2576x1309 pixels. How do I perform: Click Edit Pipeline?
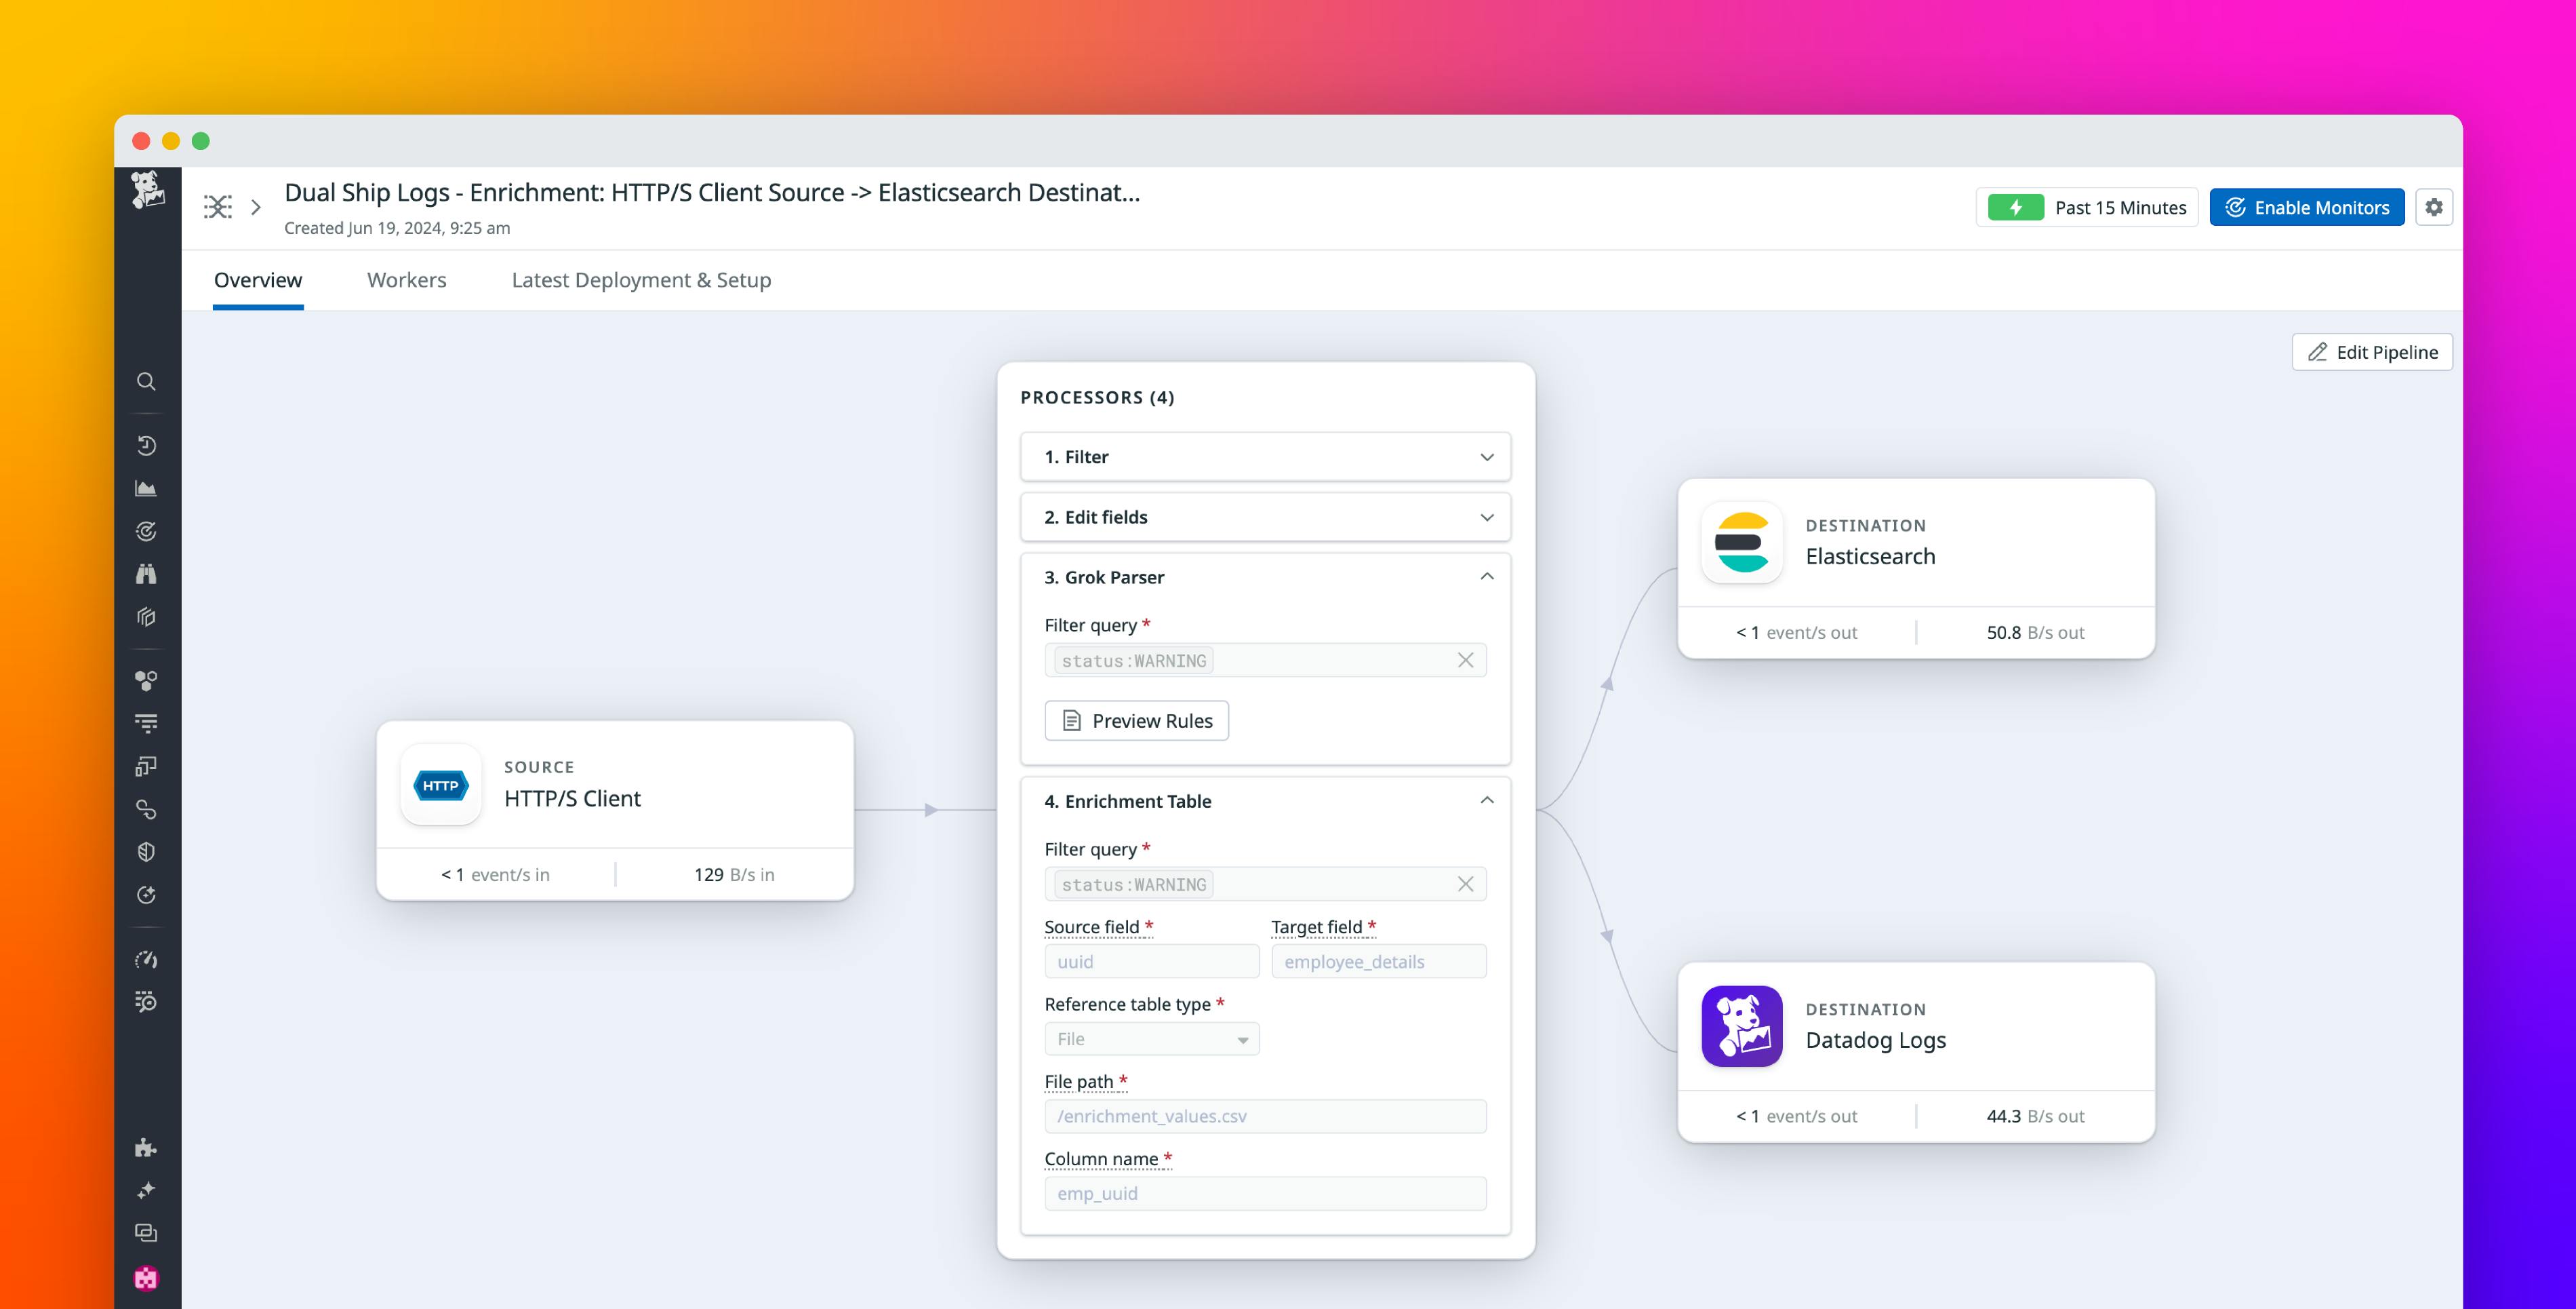pos(2371,351)
